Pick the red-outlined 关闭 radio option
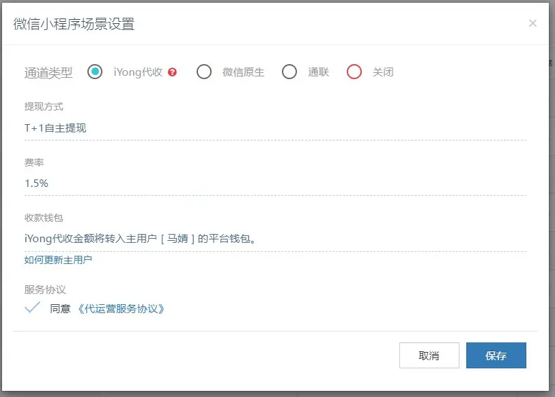 [x=354, y=72]
